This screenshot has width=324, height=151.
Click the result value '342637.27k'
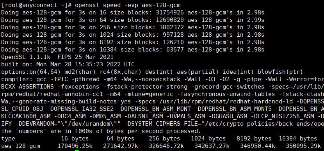tap(212, 146)
